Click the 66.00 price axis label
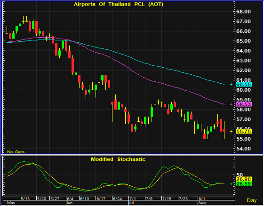The image size is (264, 206). [x=243, y=32]
